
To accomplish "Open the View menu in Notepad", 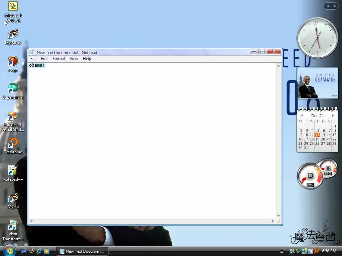I will [x=74, y=59].
